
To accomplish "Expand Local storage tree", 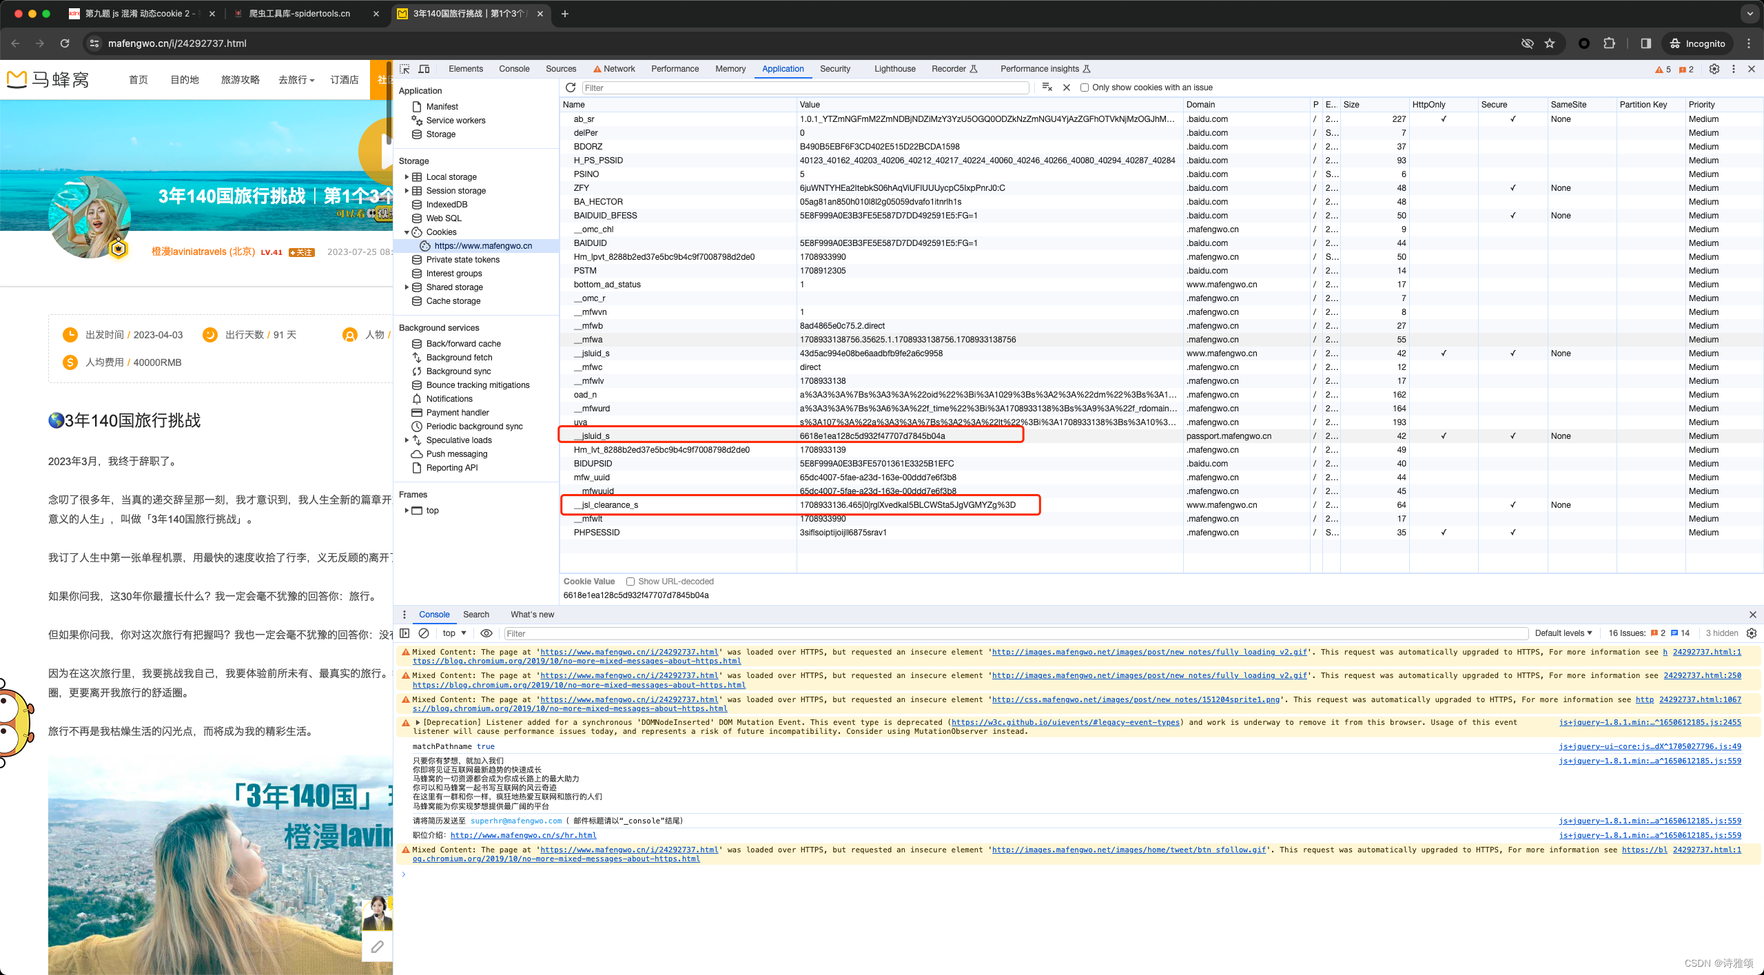I will pos(407,177).
